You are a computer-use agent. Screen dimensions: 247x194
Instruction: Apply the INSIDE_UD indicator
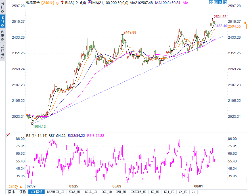(x=139, y=192)
